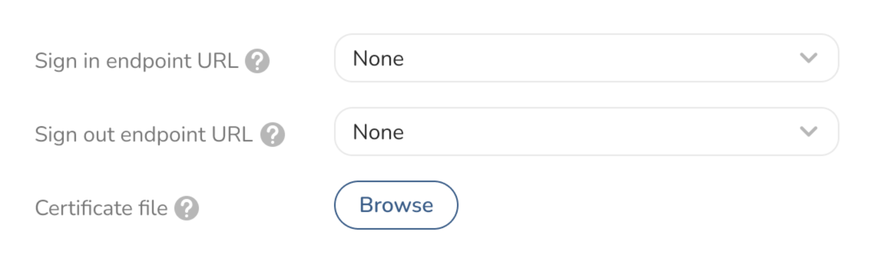874x263 pixels.
Task: Show tooltip for Certificate file question mark
Action: (187, 208)
